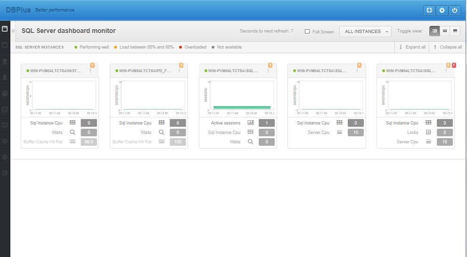
Task: Click Server Cpu bars icon below Locks
Action: pyautogui.click(x=428, y=141)
